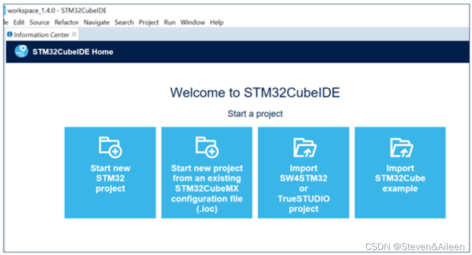
Task: Click folder-plus icon on Start new STM32 project
Action: (x=110, y=147)
